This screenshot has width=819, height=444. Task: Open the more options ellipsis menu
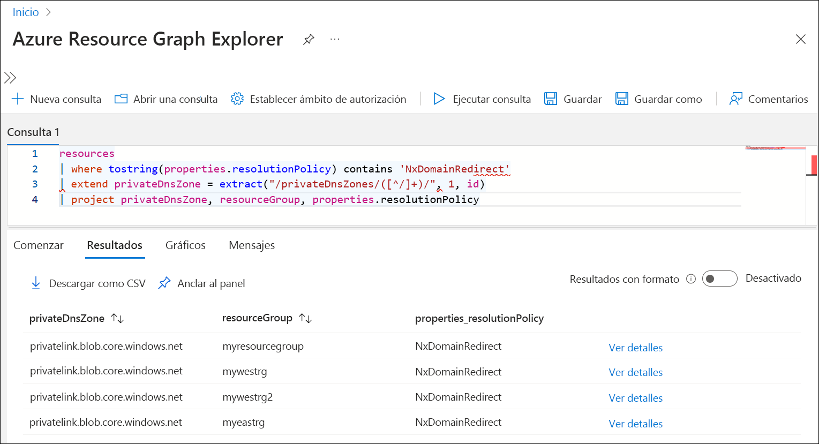tap(335, 39)
